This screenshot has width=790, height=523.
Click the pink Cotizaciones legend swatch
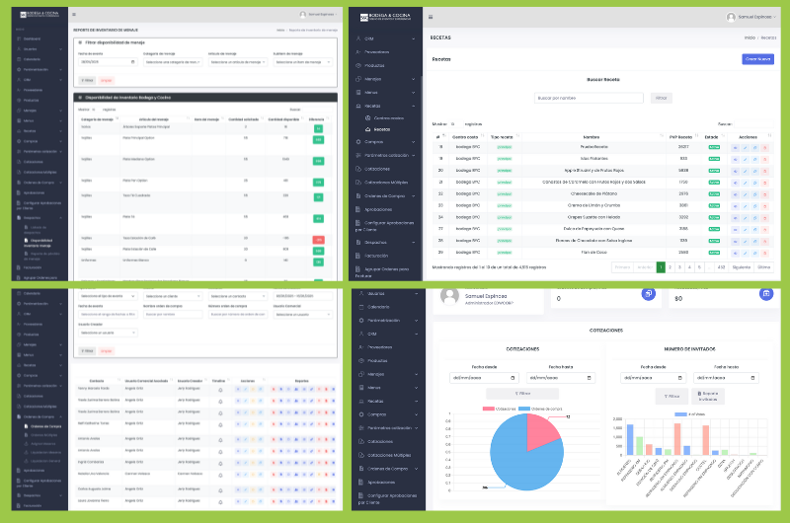coord(488,408)
